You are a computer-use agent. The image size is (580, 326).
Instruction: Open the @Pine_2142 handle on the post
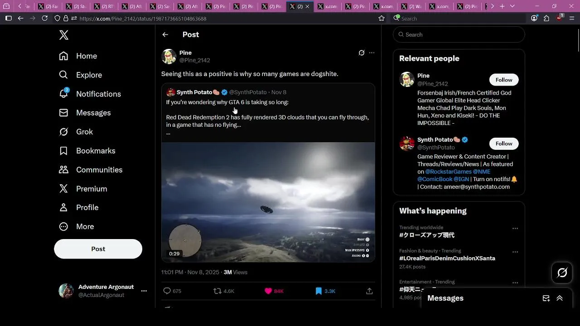(194, 60)
